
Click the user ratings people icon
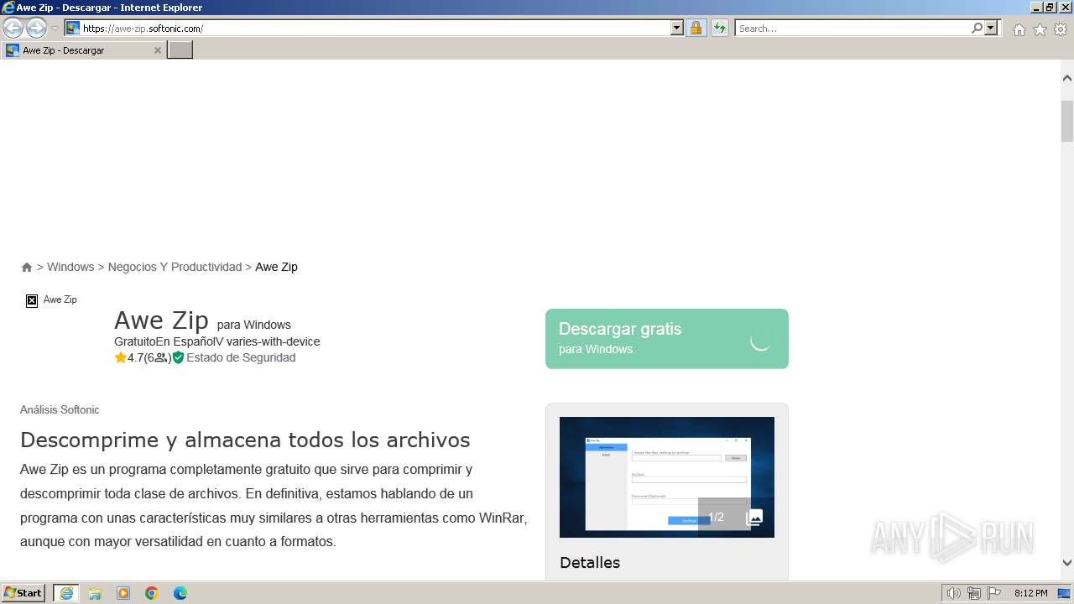(x=161, y=357)
